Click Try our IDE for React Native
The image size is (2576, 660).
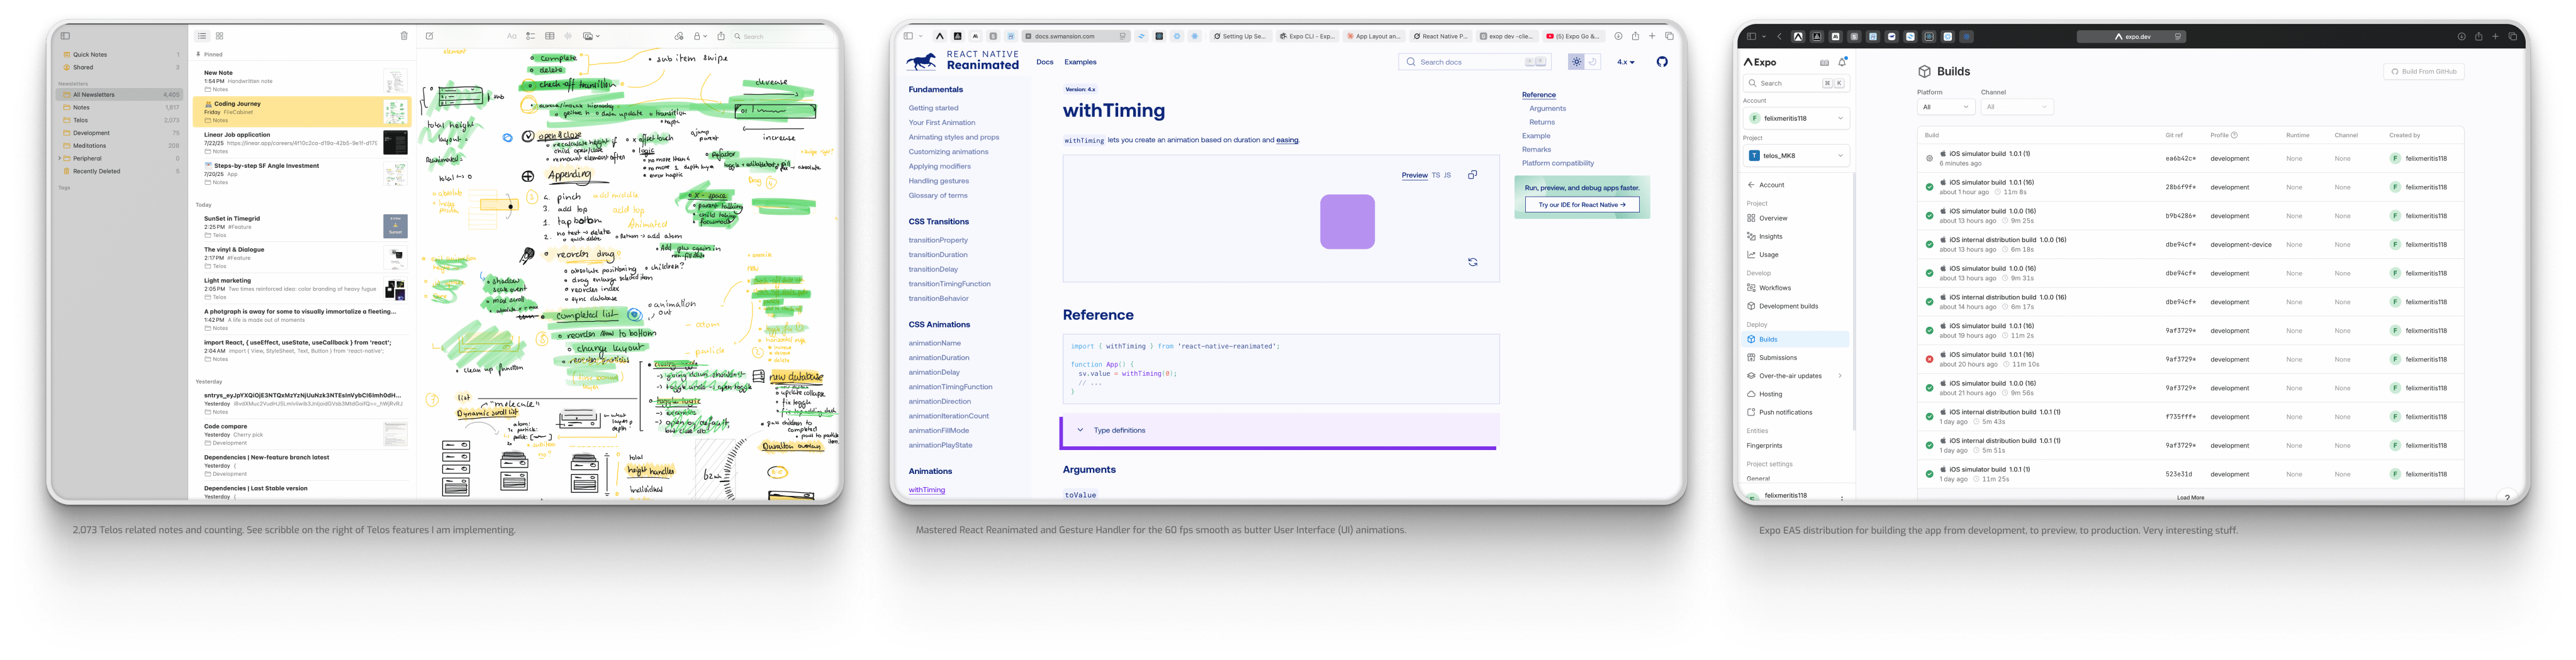[1581, 205]
